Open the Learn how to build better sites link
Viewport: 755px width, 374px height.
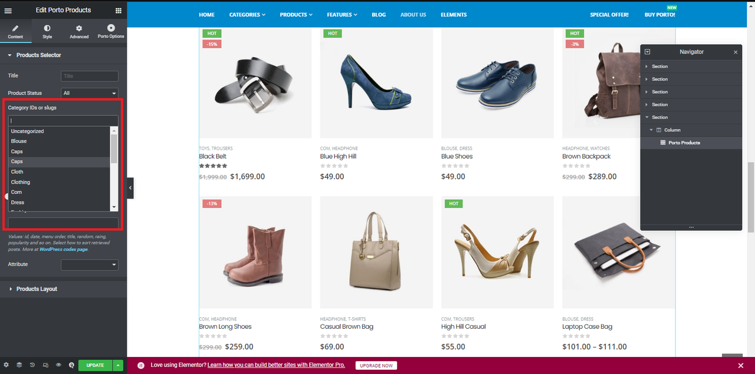(x=276, y=365)
